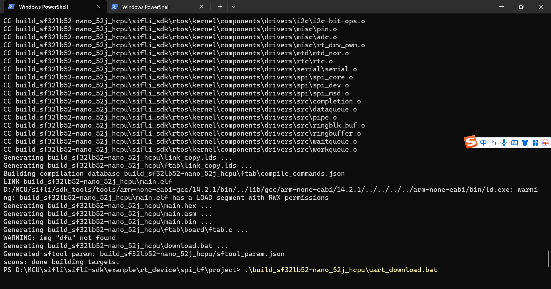Image resolution: width=551 pixels, height=289 pixels.
Task: Click the IME AI assistant mascot icon
Action: (545, 142)
